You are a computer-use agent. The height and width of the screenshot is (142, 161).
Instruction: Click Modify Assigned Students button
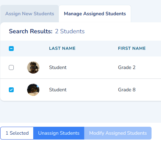(118, 133)
